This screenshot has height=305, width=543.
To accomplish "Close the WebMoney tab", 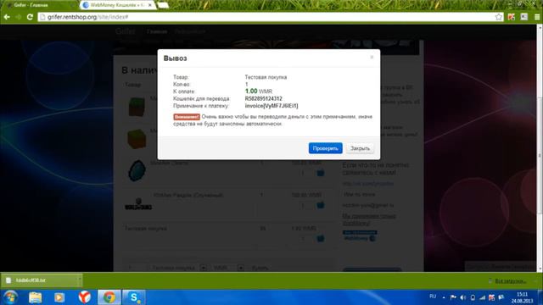I will [150, 5].
